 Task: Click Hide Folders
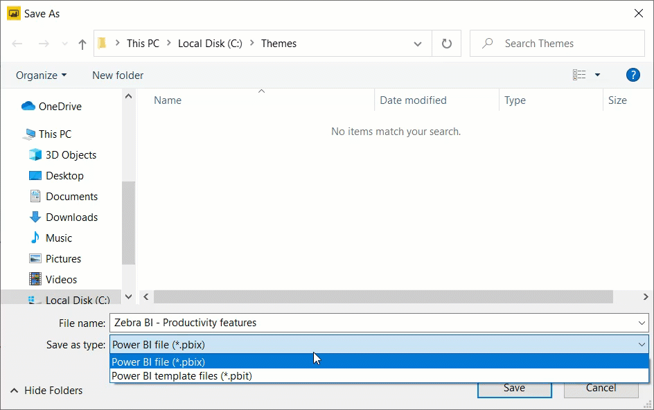pos(46,391)
